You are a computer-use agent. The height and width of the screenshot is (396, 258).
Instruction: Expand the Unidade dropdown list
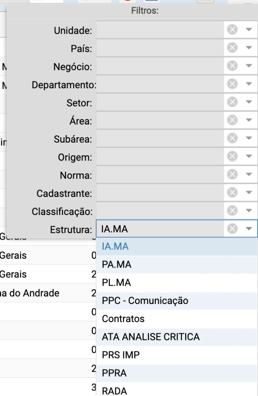[249, 29]
